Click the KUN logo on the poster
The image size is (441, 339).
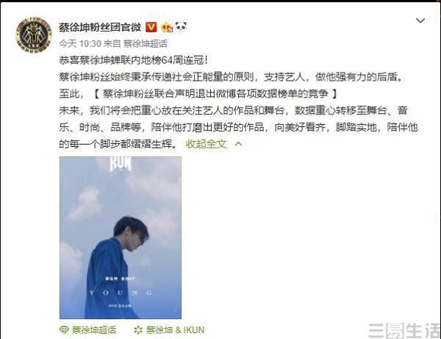[x=121, y=164]
